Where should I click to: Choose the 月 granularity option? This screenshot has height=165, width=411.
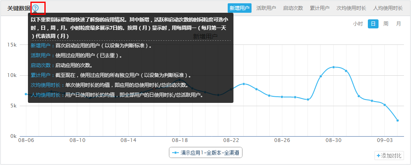(x=398, y=24)
